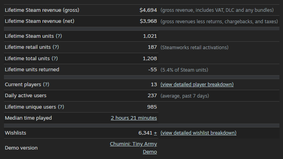The width and height of the screenshot is (283, 159).
Task: Open the view detailed wishlist breakdown link
Action: pos(198,133)
